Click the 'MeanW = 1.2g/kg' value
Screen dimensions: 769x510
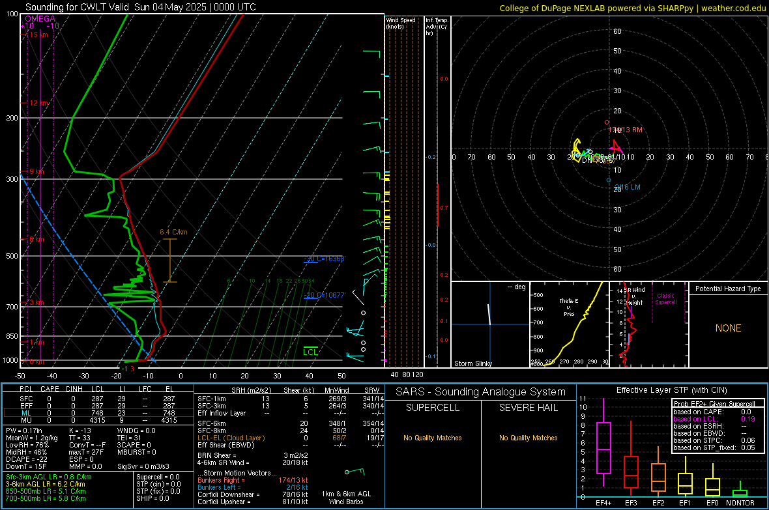point(32,438)
